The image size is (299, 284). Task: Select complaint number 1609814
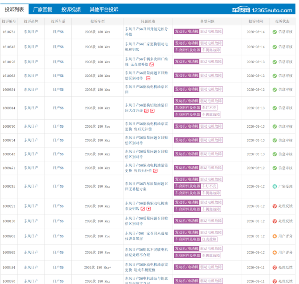click(9, 108)
